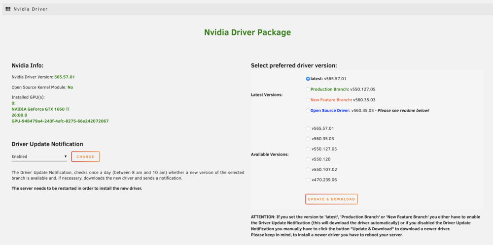Click the Select preferred driver version heading

point(294,66)
